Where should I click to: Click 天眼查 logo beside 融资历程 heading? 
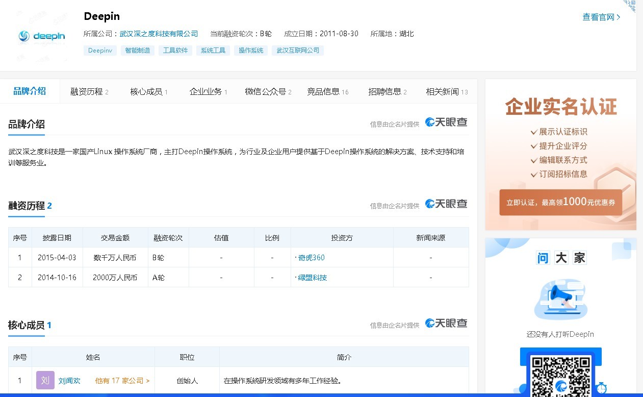[446, 204]
